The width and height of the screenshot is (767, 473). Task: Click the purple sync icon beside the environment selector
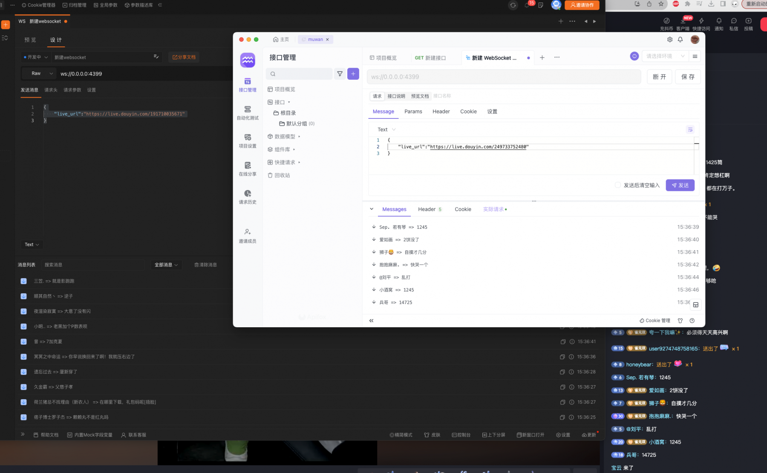(634, 56)
